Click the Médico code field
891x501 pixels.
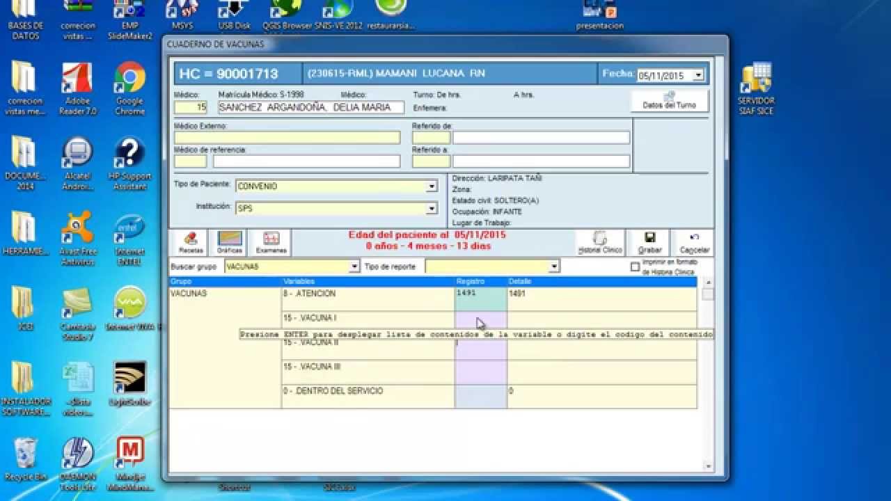pyautogui.click(x=191, y=107)
